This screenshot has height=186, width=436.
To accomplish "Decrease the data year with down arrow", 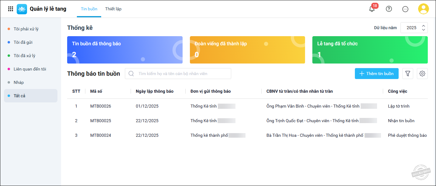I will tap(424, 30).
